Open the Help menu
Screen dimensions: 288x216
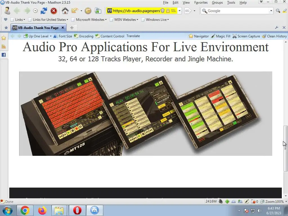click(243, 3)
